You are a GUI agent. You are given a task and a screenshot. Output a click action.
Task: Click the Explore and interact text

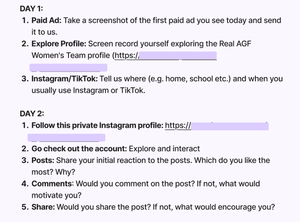coord(164,149)
